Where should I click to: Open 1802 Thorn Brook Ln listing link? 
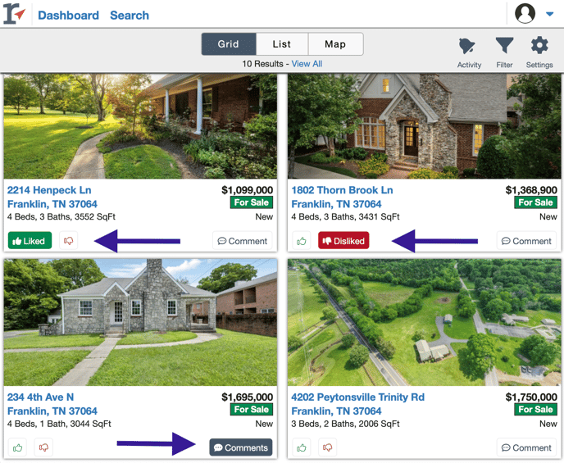pos(342,197)
